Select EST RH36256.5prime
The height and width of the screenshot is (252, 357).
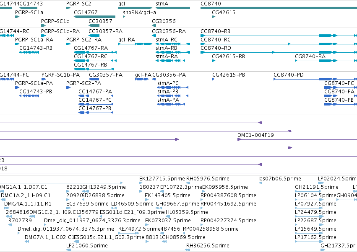point(188,250)
